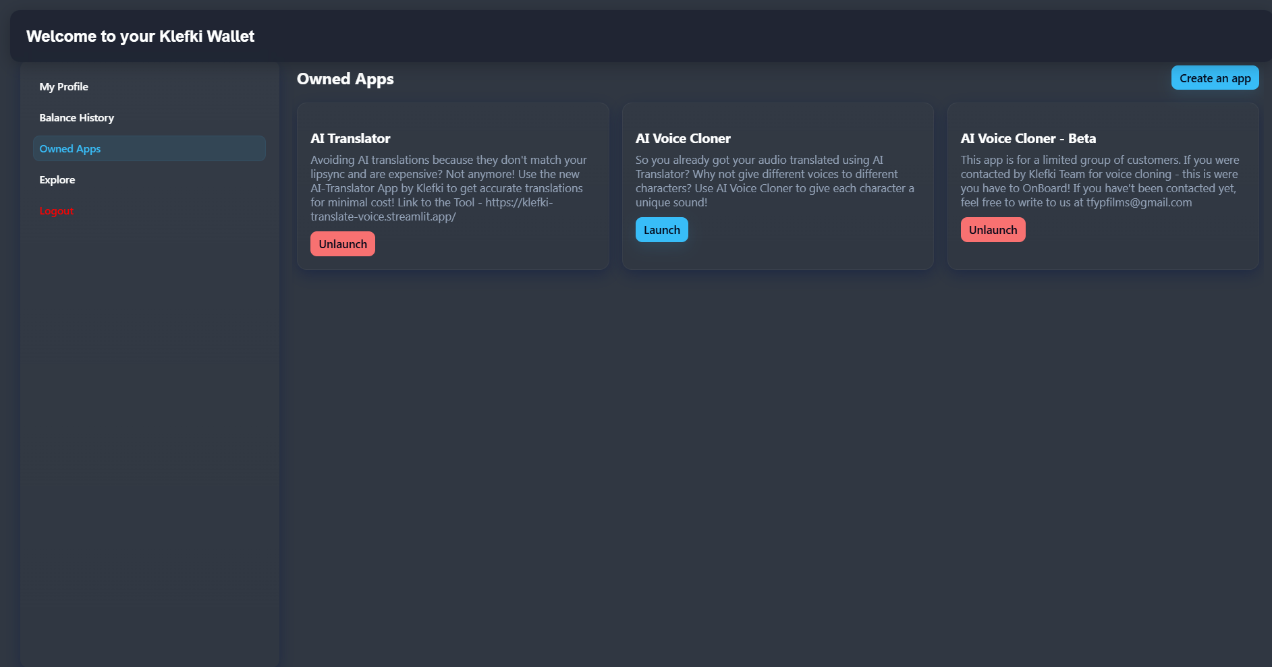Launch the AI Voice Cloner app
Screen dimensions: 1272x667
coord(661,230)
